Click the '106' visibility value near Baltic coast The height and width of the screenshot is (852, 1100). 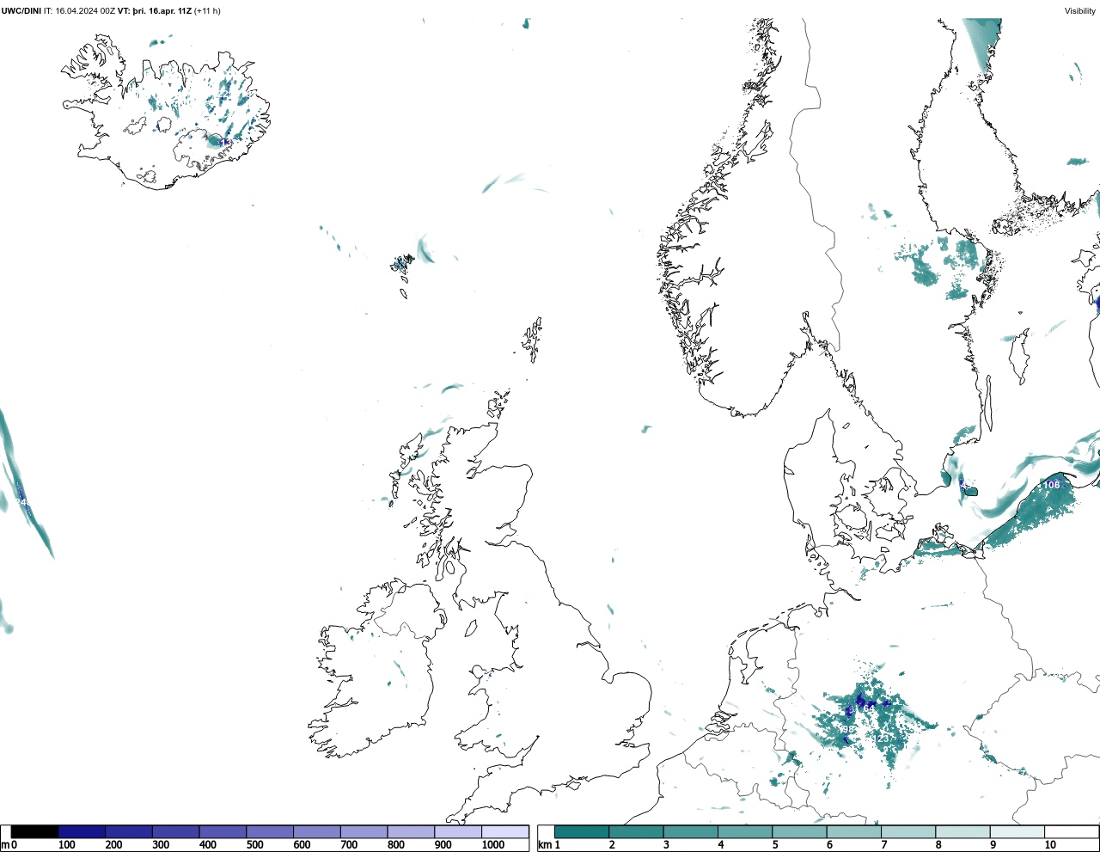[1052, 485]
